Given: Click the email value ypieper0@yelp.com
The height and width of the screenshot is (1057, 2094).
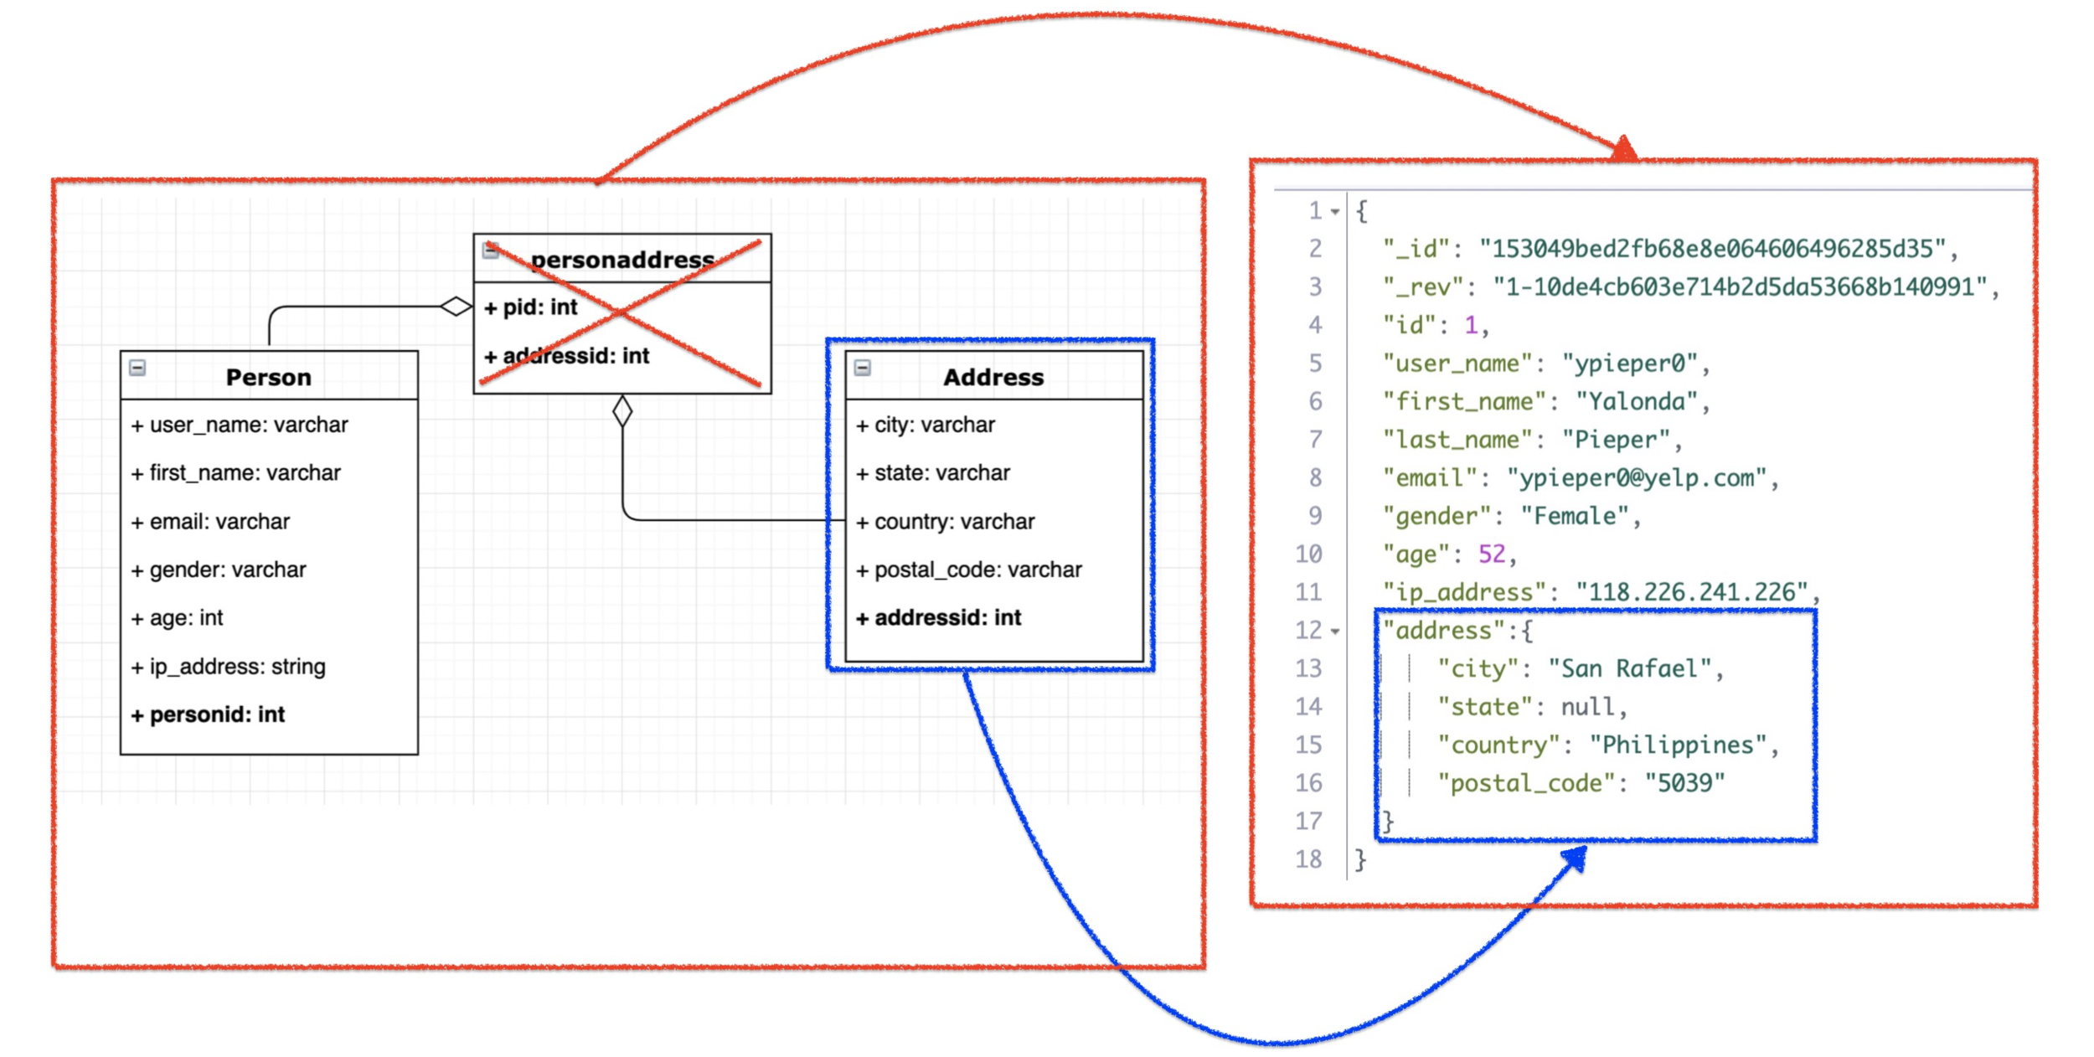Looking at the screenshot, I should point(1636,478).
